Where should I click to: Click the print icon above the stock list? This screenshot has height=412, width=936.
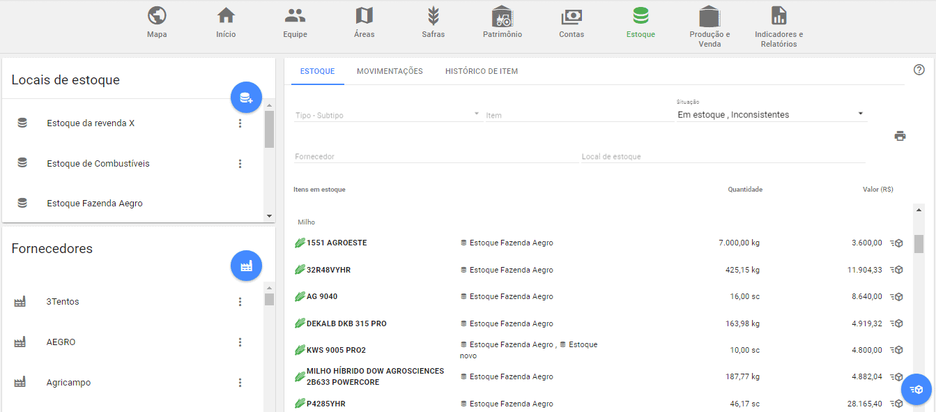click(900, 137)
